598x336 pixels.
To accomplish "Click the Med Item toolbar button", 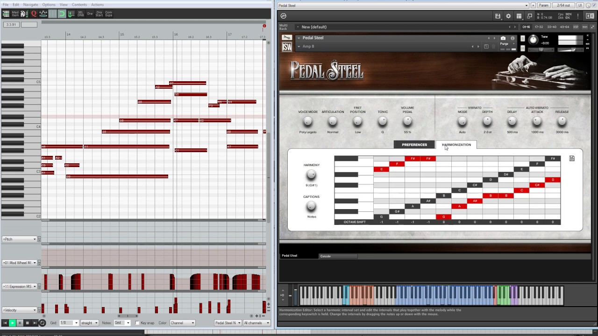I will [15, 14].
